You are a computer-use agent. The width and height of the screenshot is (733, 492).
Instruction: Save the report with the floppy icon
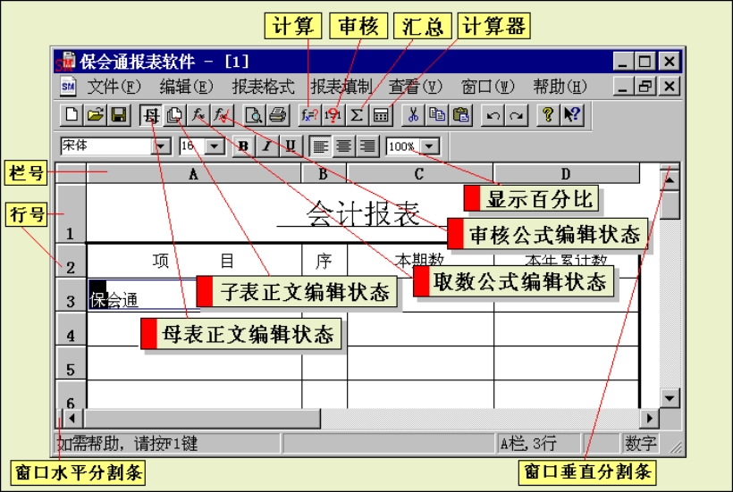(119, 115)
